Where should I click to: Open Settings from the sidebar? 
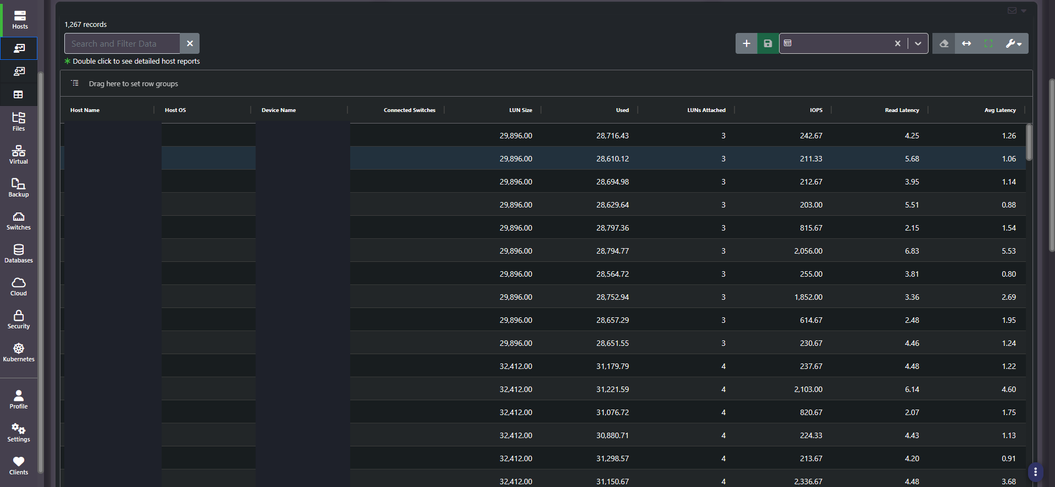pyautogui.click(x=19, y=432)
